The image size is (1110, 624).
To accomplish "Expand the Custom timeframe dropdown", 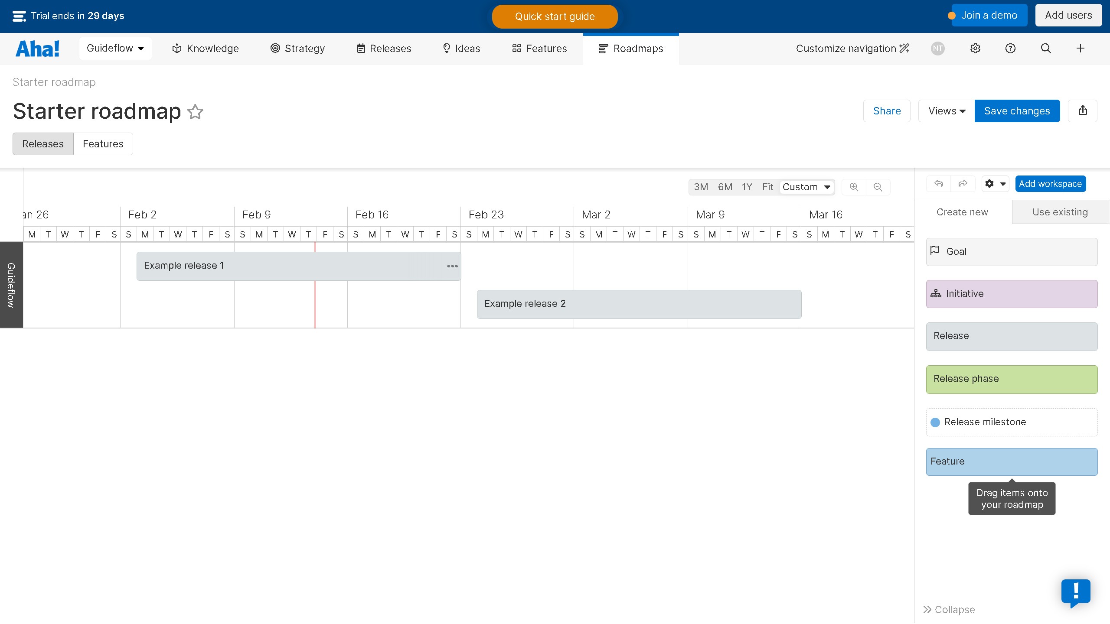I will tap(806, 187).
